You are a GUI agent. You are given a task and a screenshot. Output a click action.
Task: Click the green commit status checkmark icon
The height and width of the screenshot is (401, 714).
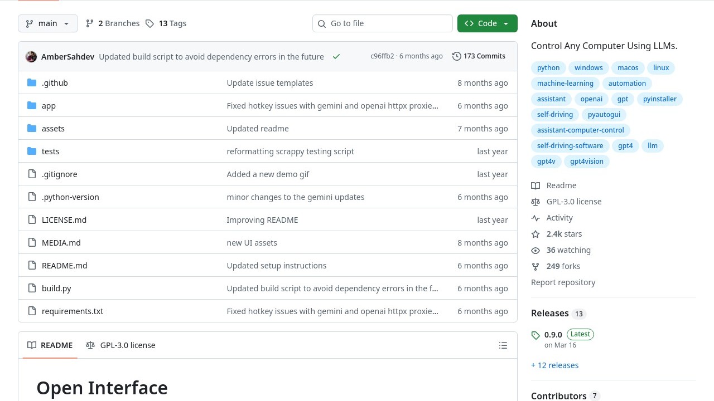click(336, 56)
